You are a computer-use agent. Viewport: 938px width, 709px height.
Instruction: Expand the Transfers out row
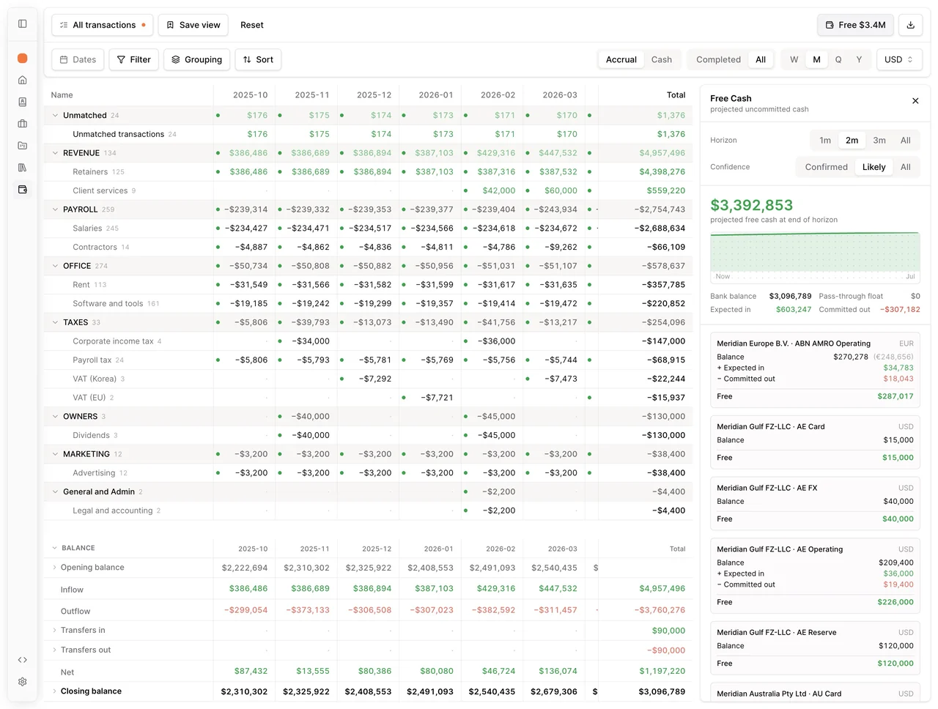(x=54, y=650)
